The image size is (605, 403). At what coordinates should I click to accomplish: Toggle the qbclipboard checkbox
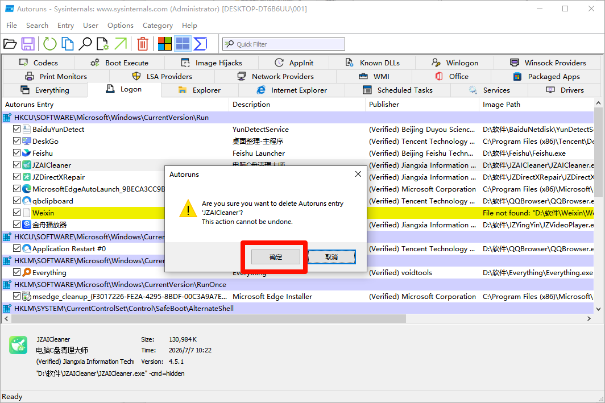coord(16,201)
